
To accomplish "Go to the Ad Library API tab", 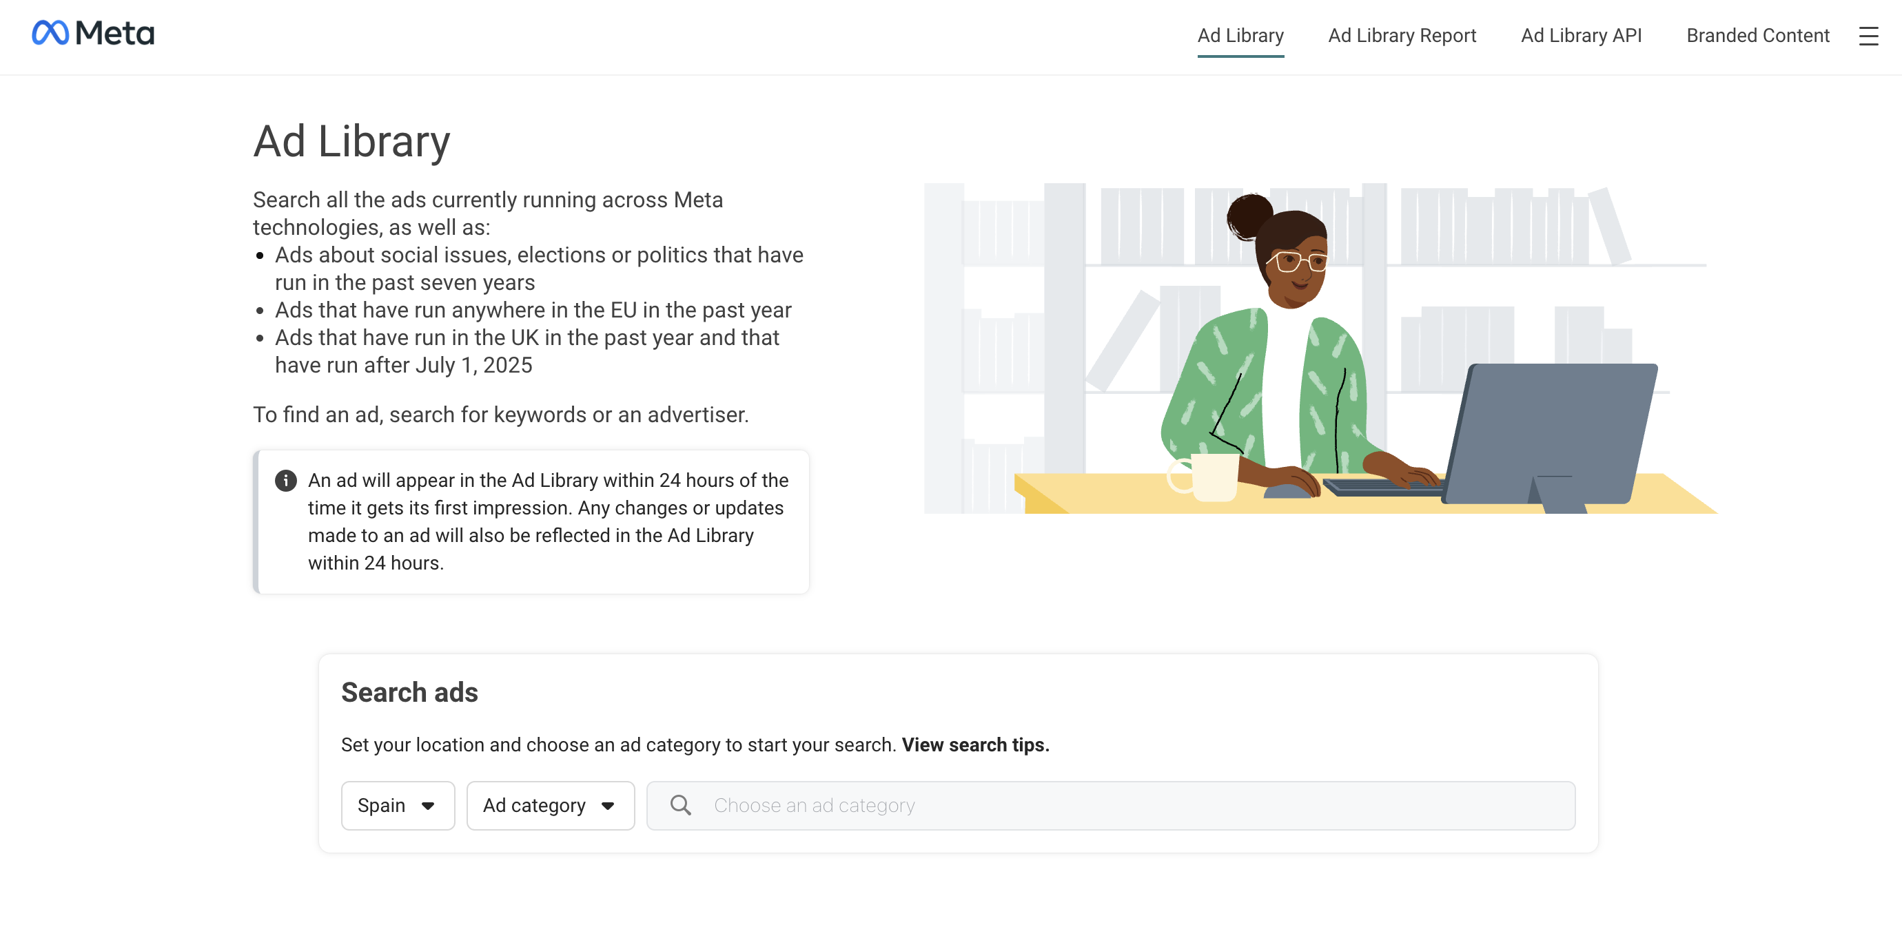I will (1580, 35).
